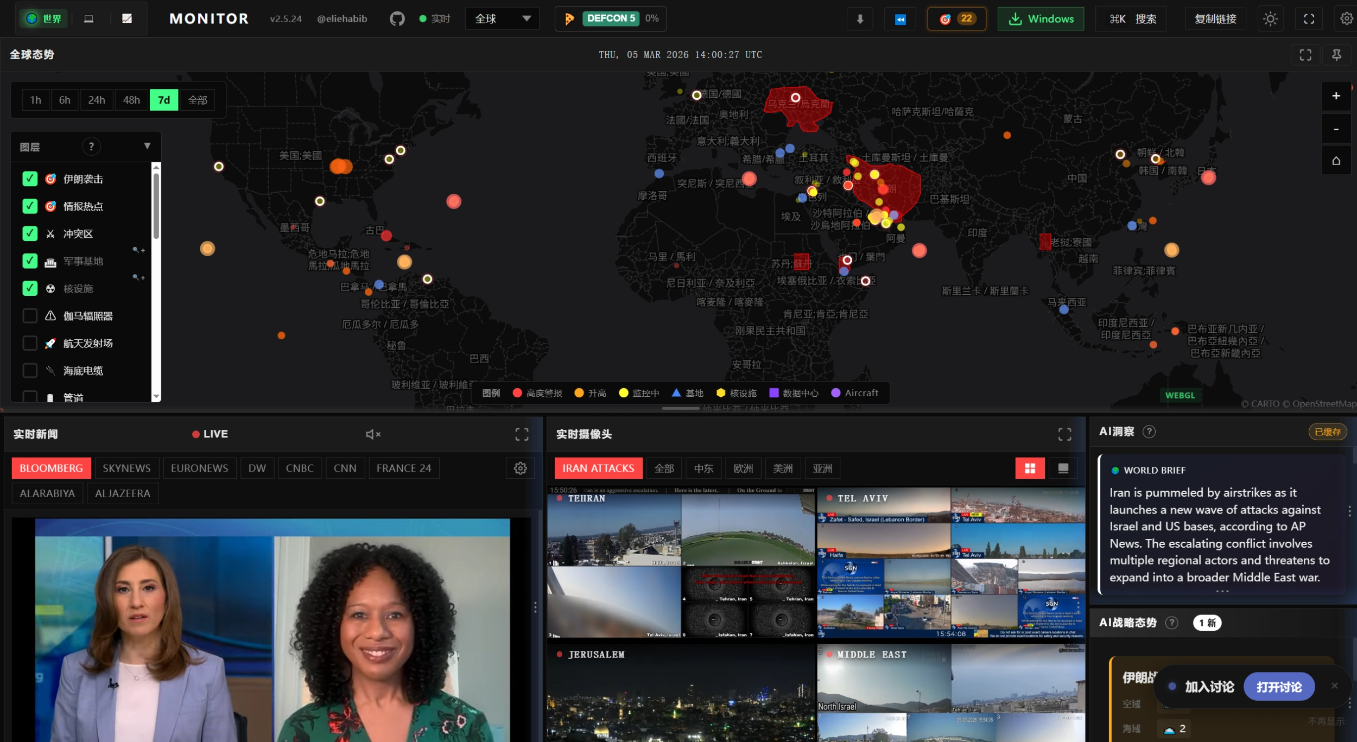
Task: Unmute the live news audio
Action: coord(372,434)
